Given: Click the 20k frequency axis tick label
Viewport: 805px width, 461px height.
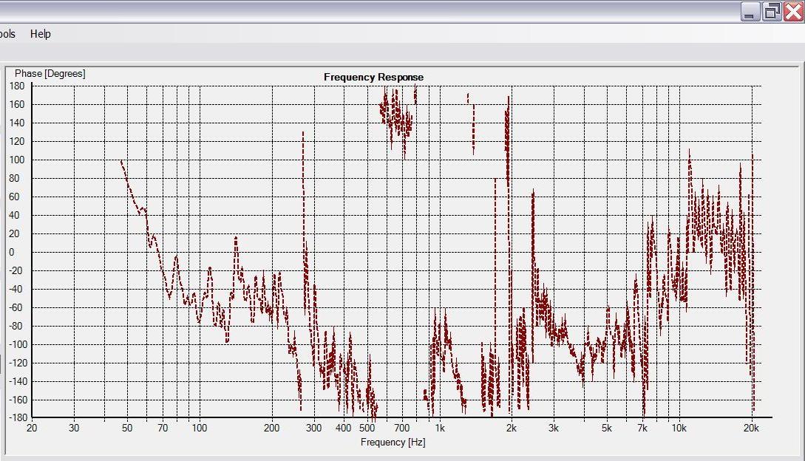Looking at the screenshot, I should pyautogui.click(x=751, y=428).
